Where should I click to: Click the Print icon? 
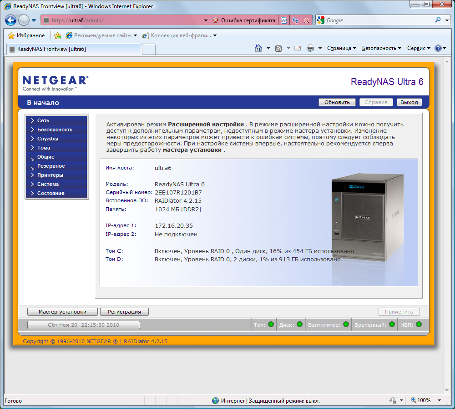(x=310, y=48)
